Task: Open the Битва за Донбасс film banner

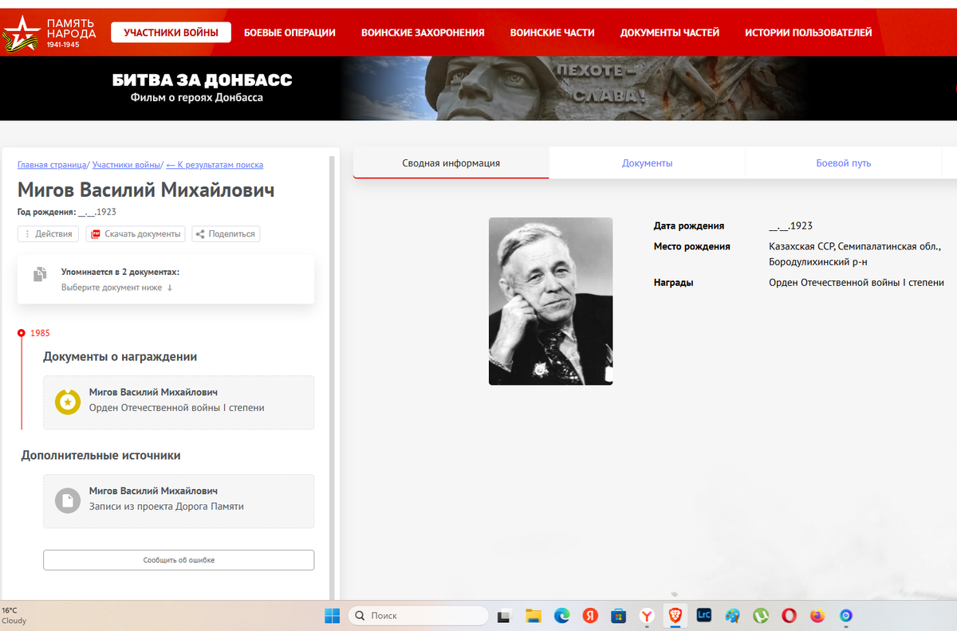Action: 478,88
